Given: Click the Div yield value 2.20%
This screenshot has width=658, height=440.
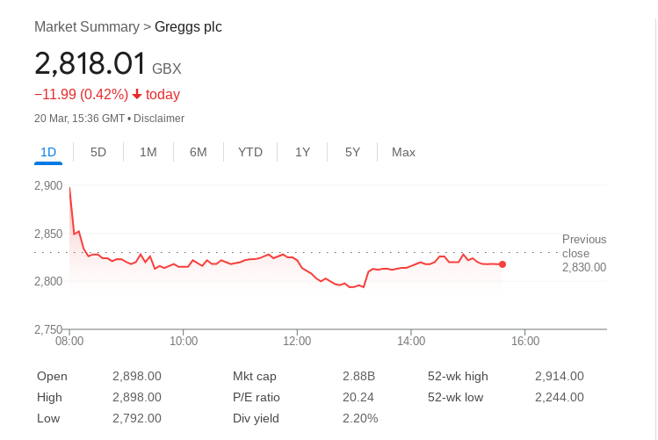Looking at the screenshot, I should point(360,418).
